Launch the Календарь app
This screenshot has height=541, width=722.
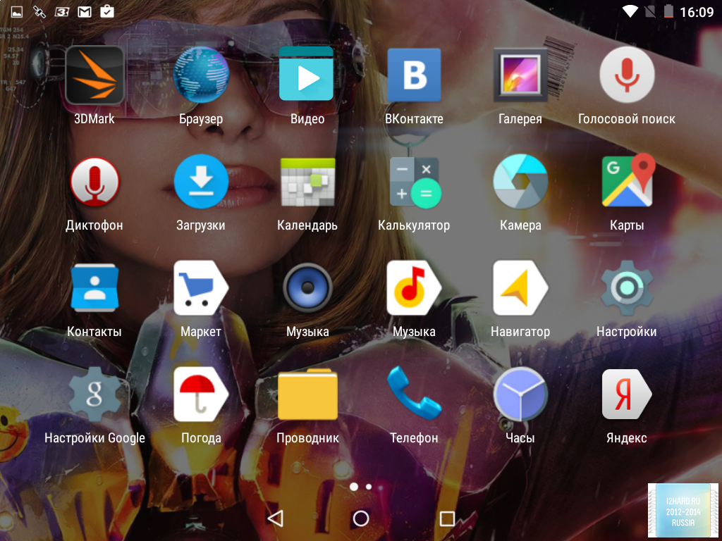307,182
